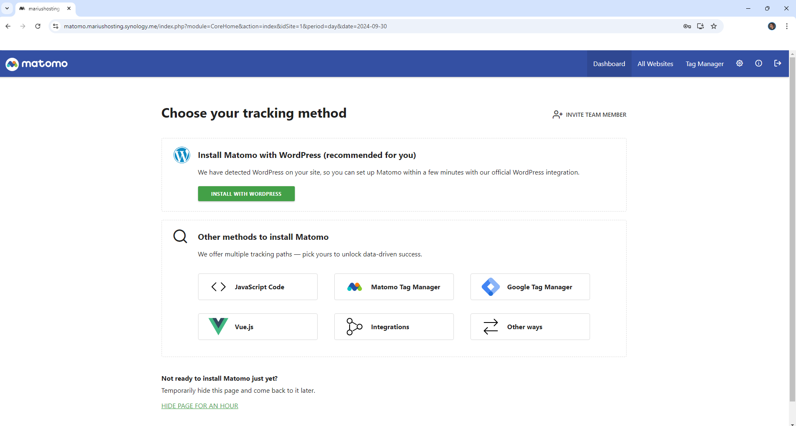
Task: Open Chrome profile avatar
Action: click(772, 26)
